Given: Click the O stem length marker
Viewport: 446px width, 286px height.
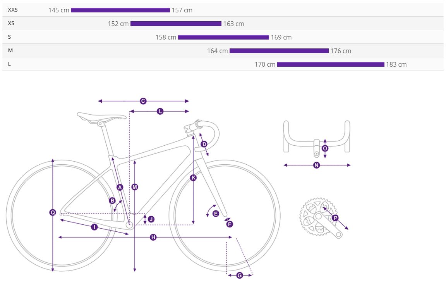Looking at the screenshot, I should 325,148.
